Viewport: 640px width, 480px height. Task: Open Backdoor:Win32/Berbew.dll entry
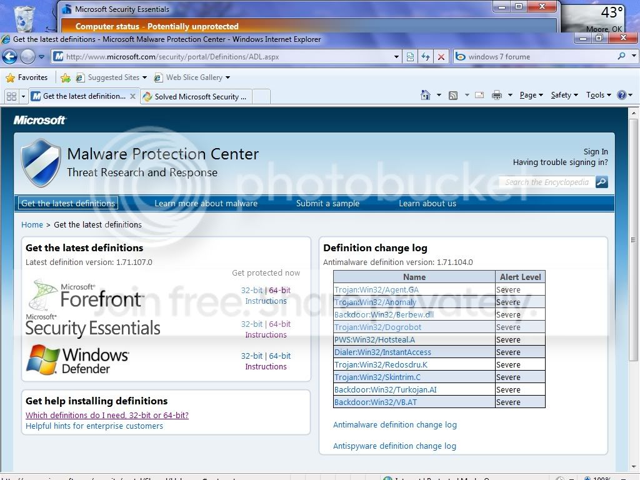(384, 315)
